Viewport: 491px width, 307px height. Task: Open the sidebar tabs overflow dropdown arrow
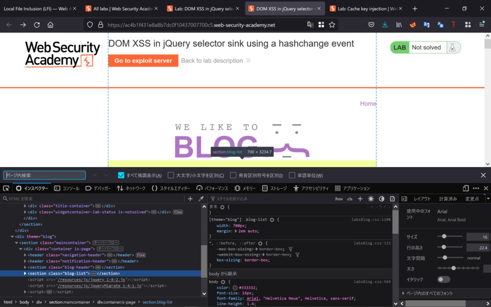click(x=488, y=199)
